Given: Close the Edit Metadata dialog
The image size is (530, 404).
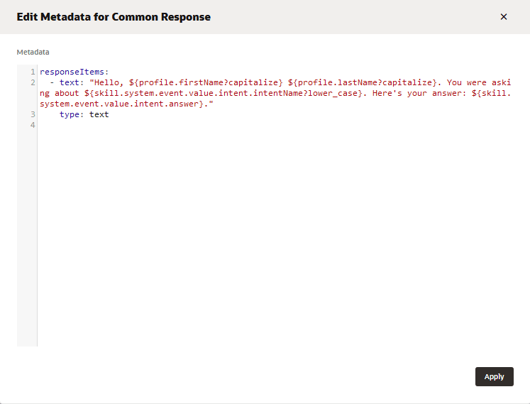Looking at the screenshot, I should [x=504, y=17].
